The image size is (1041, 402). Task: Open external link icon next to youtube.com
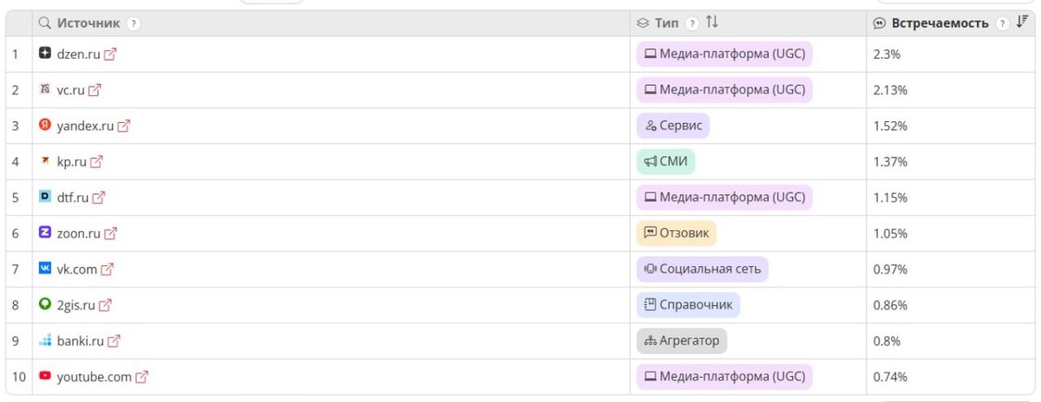[141, 377]
